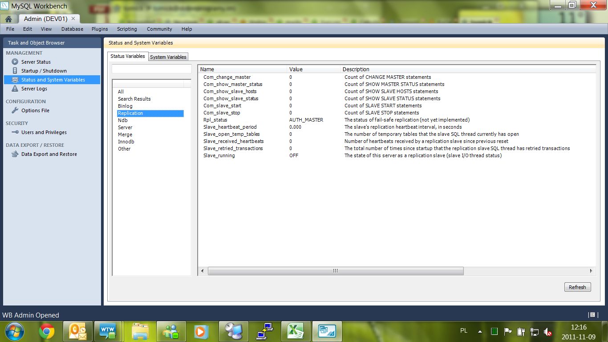Image resolution: width=608 pixels, height=342 pixels.
Task: Open the File menu
Action: pos(10,29)
